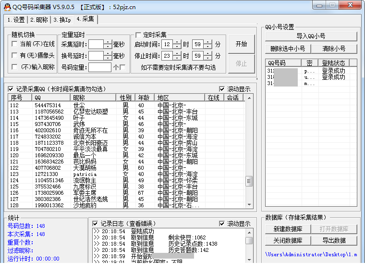Image resolution: width=365 pixels, height=274 pixels.
Task: Click the 号码总数: 148 statistic
Action: point(26,226)
